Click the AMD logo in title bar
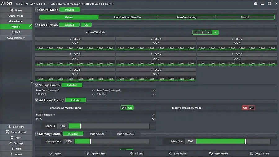 (x=7, y=3)
